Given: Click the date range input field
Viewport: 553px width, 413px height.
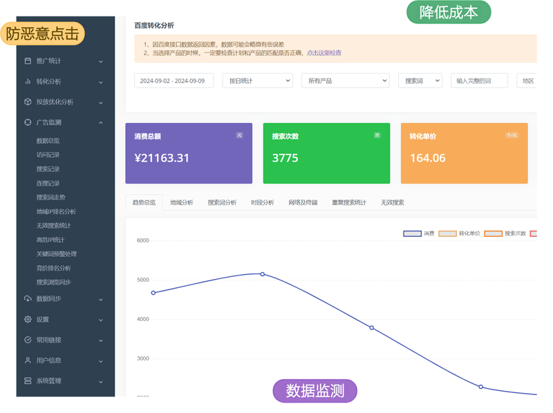Looking at the screenshot, I should pyautogui.click(x=174, y=81).
